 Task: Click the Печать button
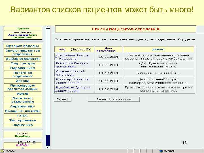tap(62, 99)
